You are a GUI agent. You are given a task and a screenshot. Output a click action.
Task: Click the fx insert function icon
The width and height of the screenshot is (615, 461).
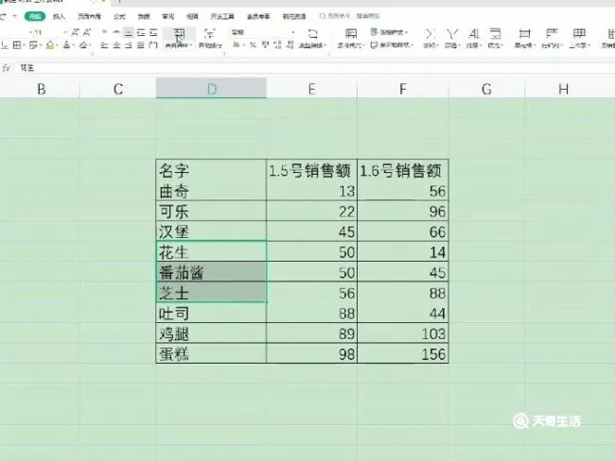click(x=6, y=68)
